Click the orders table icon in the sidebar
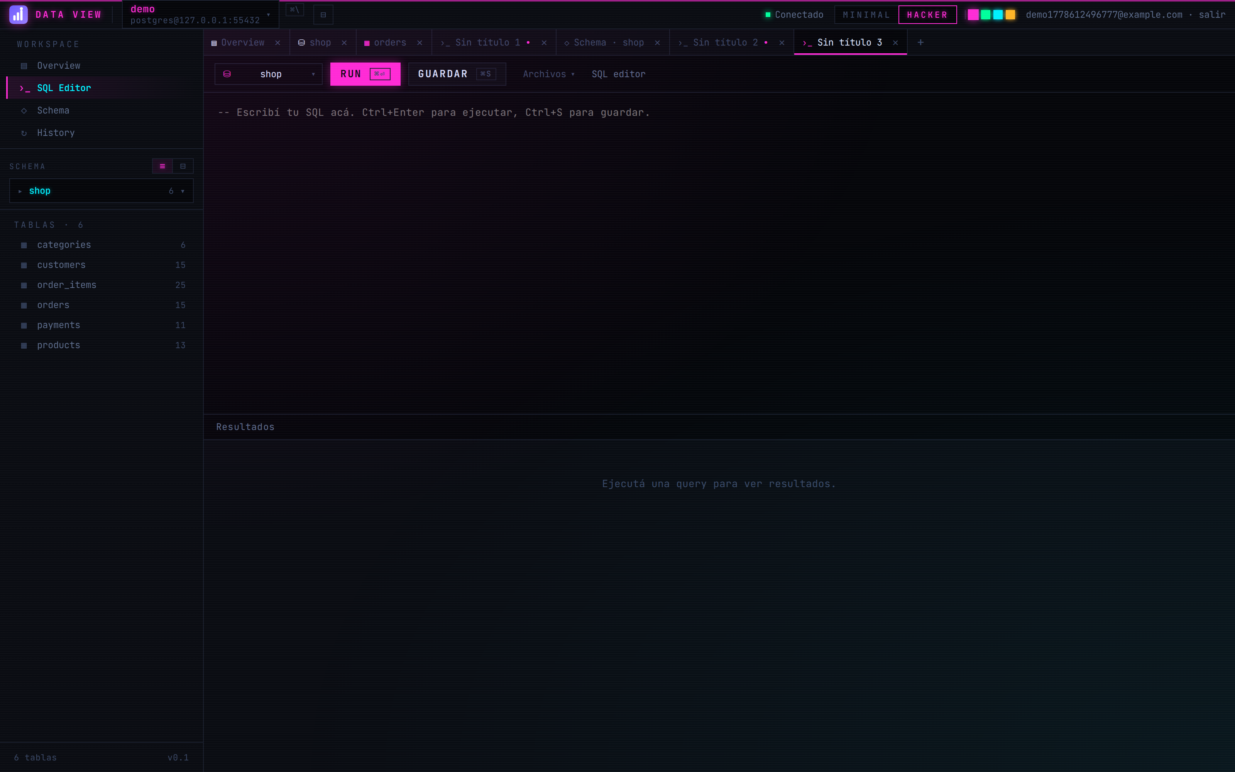1235x772 pixels. pyautogui.click(x=24, y=305)
